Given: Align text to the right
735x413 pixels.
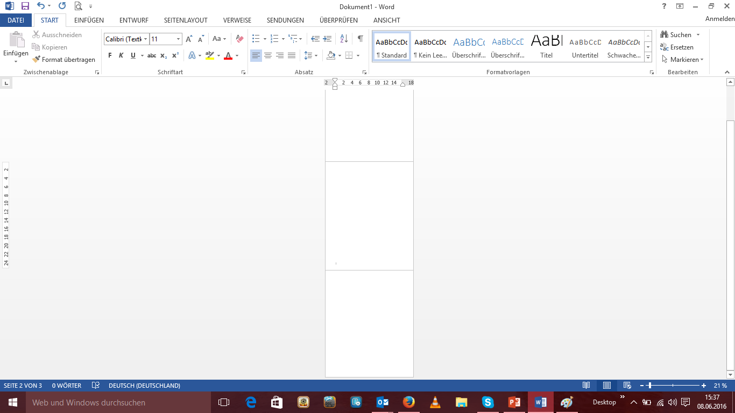Looking at the screenshot, I should tap(280, 55).
